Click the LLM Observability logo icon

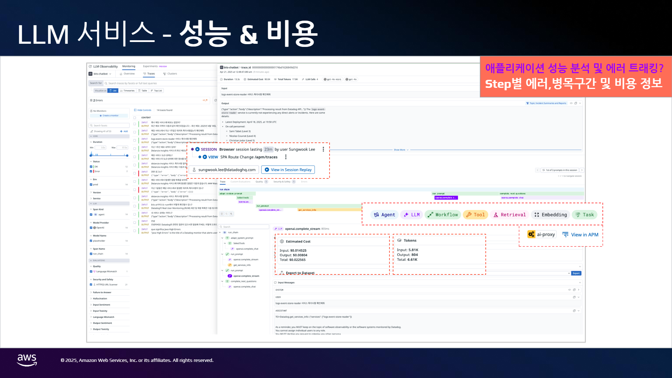click(x=90, y=66)
